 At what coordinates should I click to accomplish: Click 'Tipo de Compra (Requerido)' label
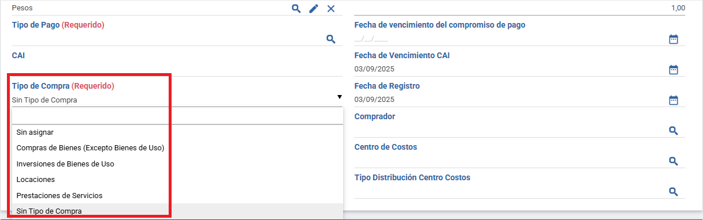click(x=63, y=86)
